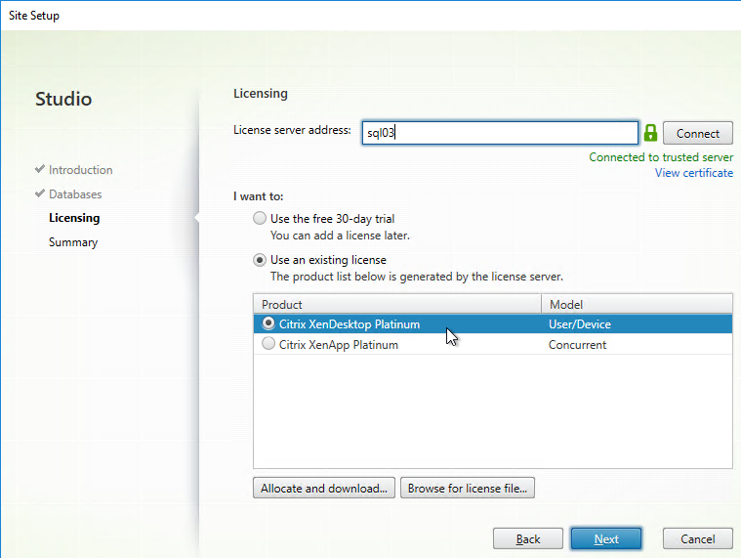Choose Citrix XenApp Platinum radio button
This screenshot has height=558, width=741.
click(268, 344)
